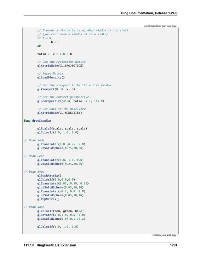Click page number 1781
This screenshot has height=260, width=201.
coord(174,245)
